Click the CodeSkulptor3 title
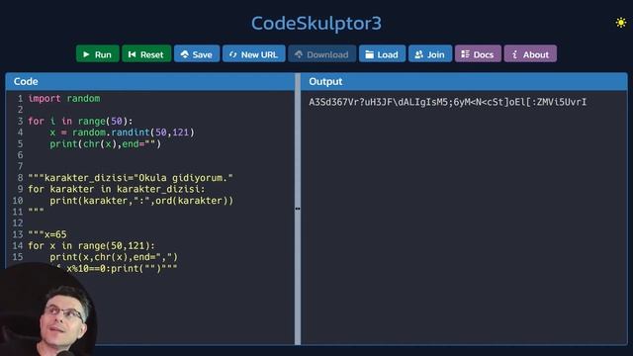The height and width of the screenshot is (356, 633). point(316,23)
